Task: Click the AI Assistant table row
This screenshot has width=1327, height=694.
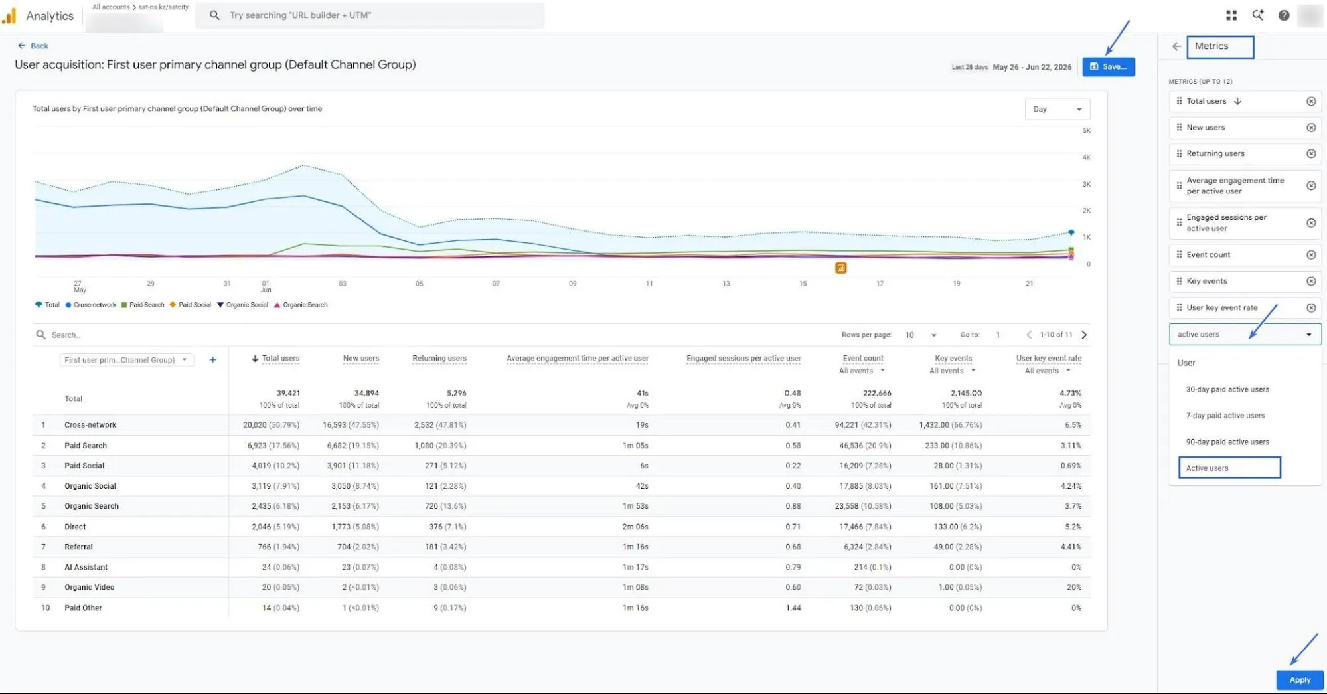Action: 561,567
